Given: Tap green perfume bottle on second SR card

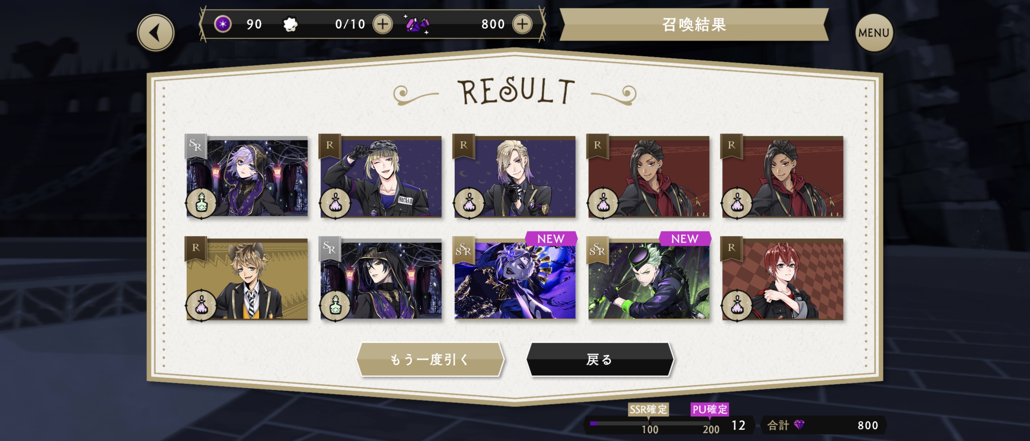Looking at the screenshot, I should [335, 306].
